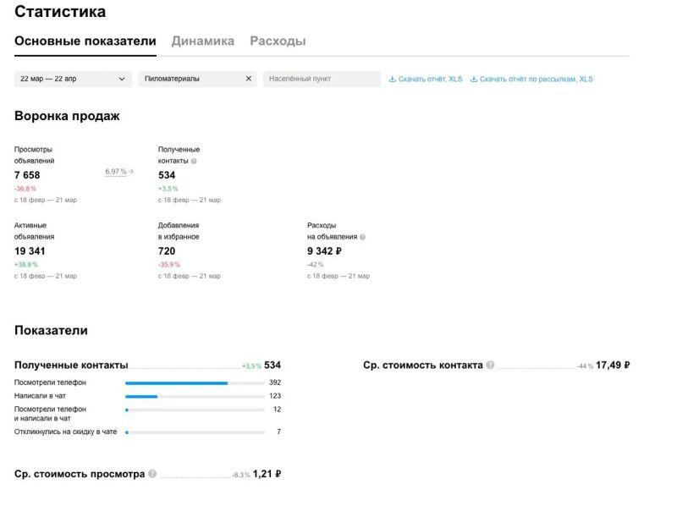Click the "Написали в чат" progress bar
The width and height of the screenshot is (677, 506).
click(141, 396)
